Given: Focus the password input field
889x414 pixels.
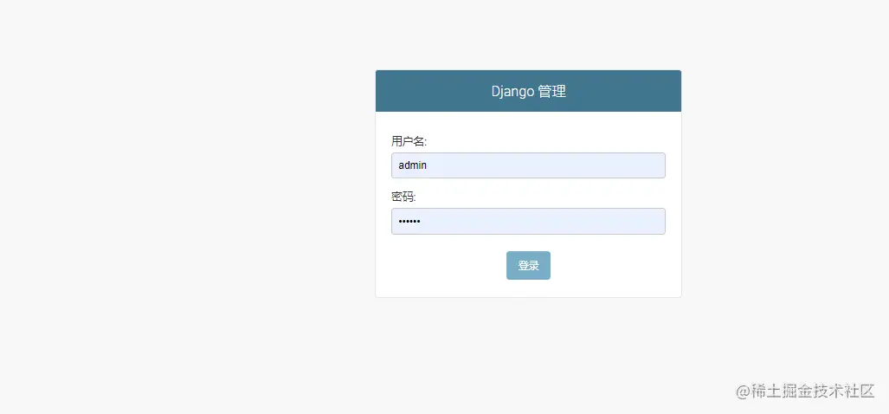Looking at the screenshot, I should (x=528, y=221).
